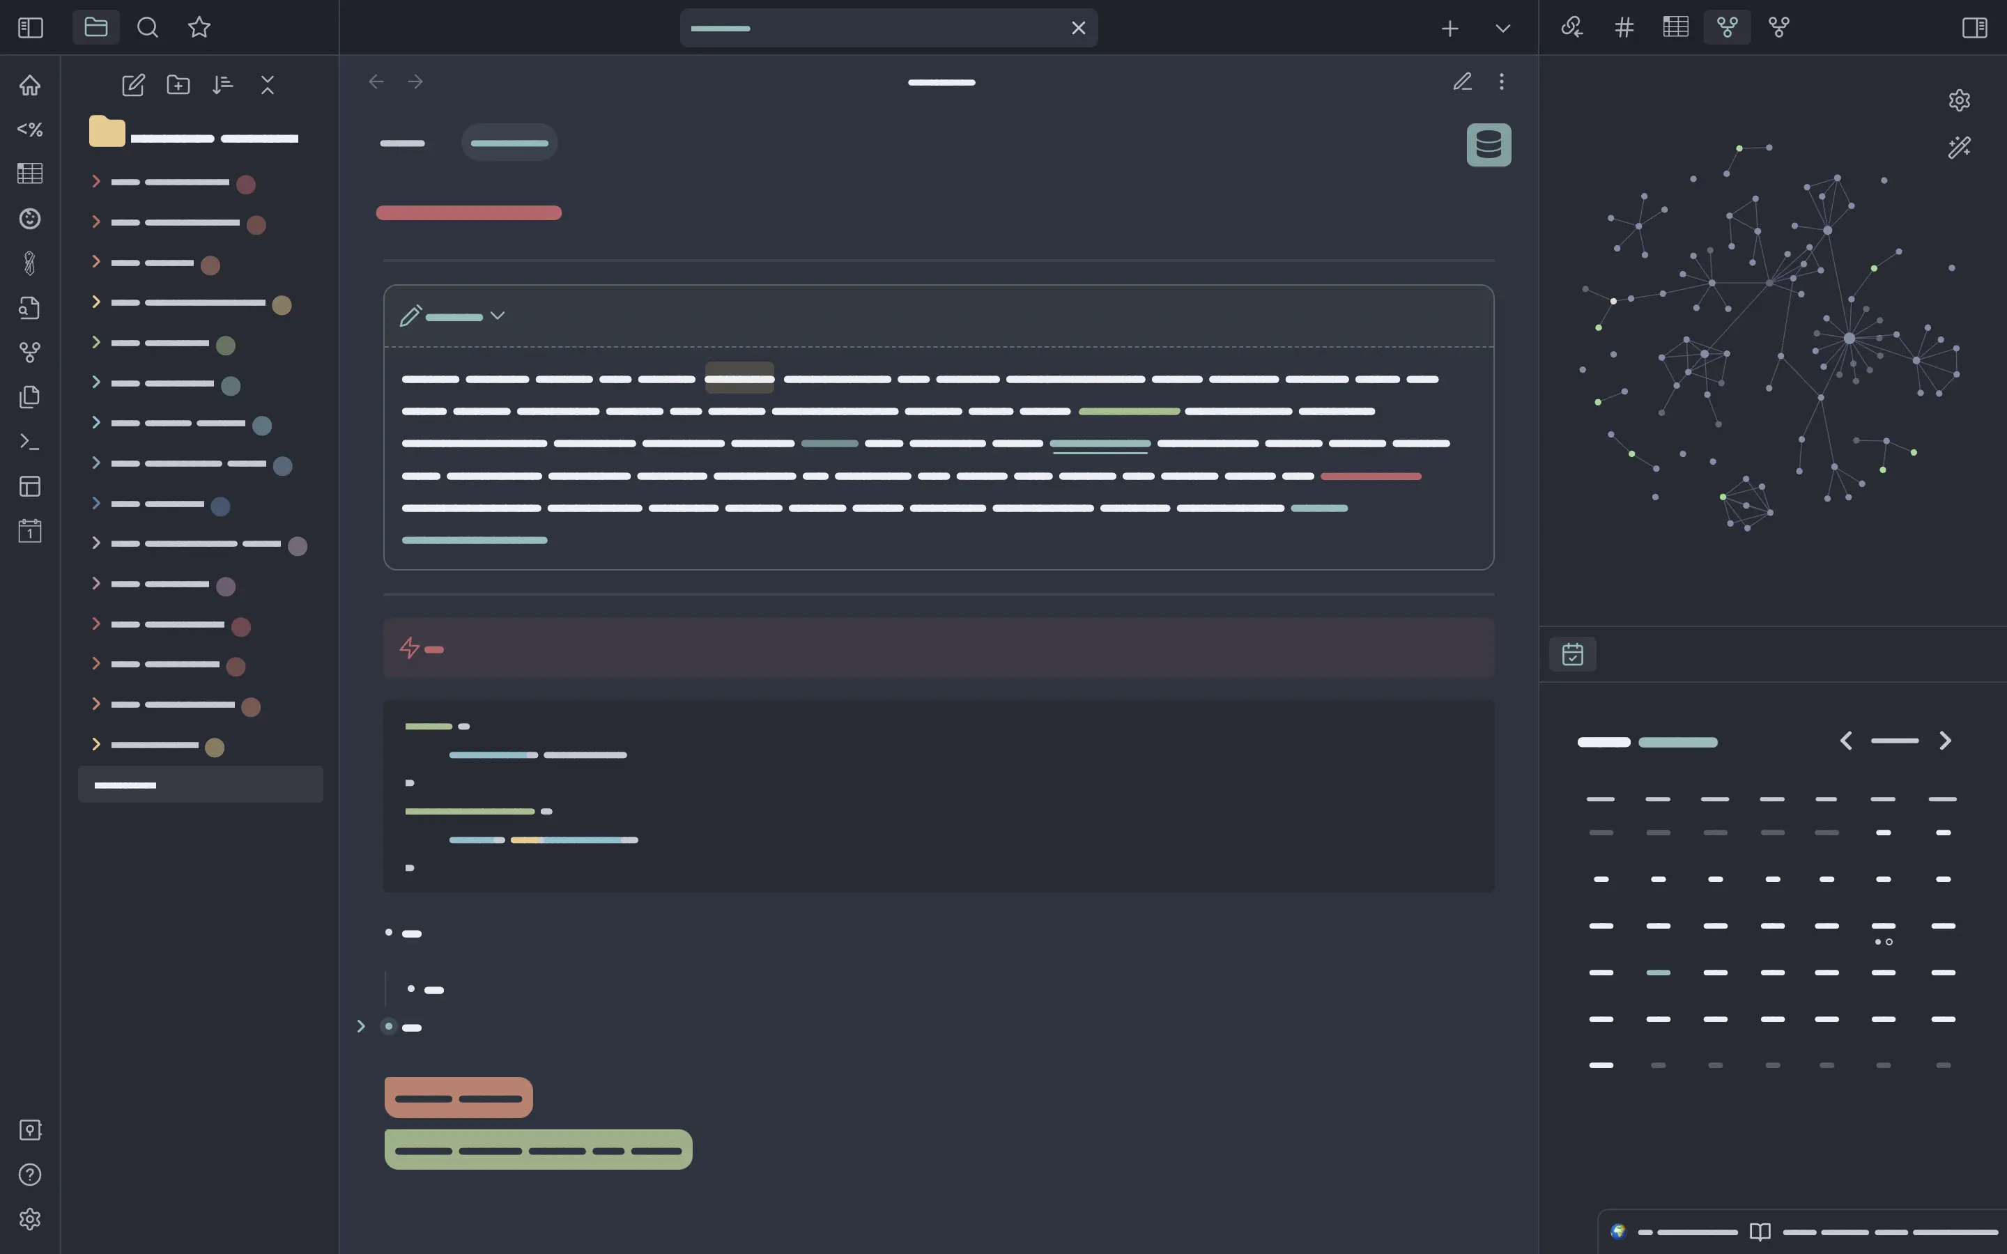Change file explorer sort order
This screenshot has width=2007, height=1254.
pos(222,84)
